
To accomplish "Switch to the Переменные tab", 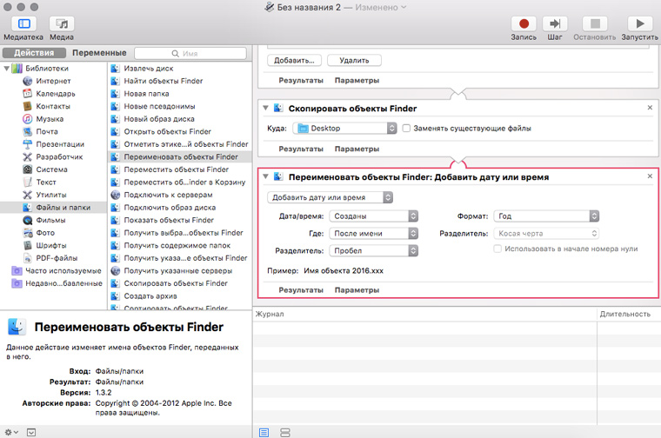I will (98, 53).
